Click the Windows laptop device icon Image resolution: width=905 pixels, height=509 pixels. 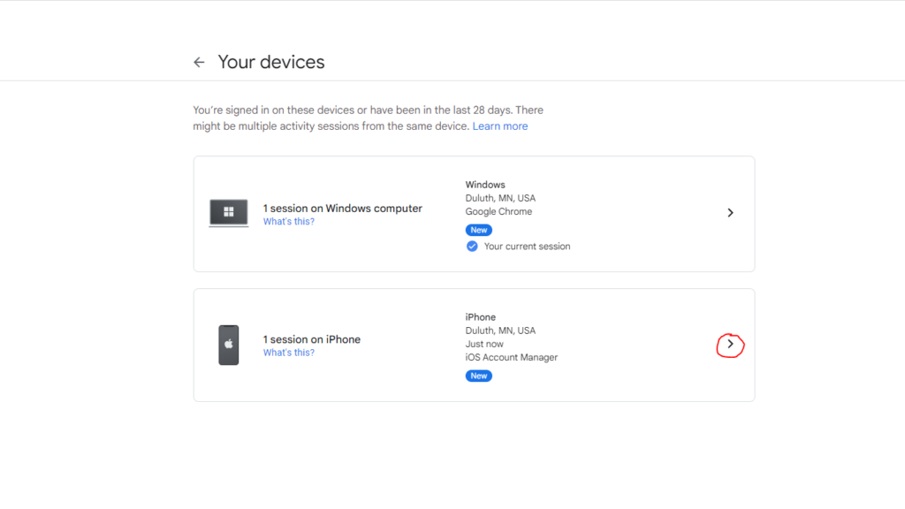pos(228,213)
